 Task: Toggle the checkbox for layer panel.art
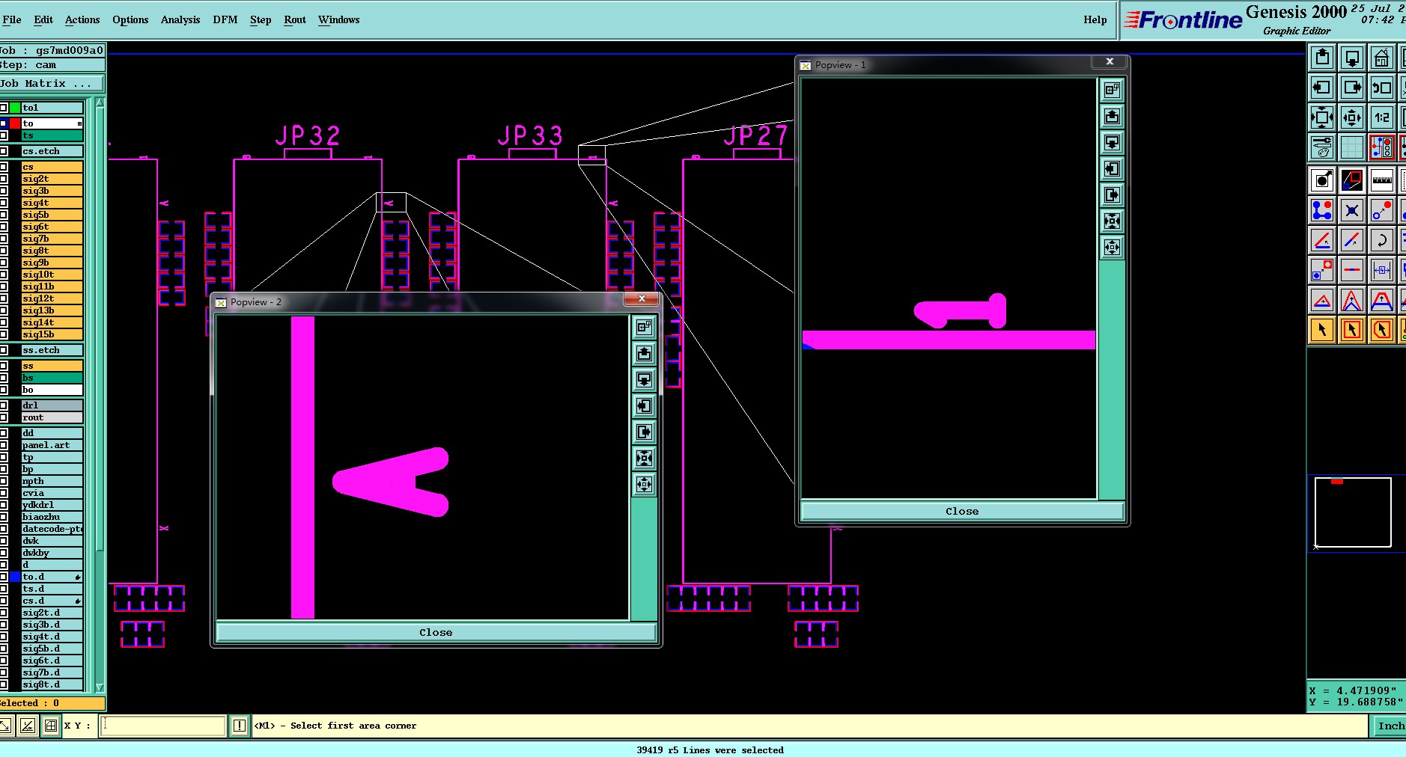tap(4, 445)
